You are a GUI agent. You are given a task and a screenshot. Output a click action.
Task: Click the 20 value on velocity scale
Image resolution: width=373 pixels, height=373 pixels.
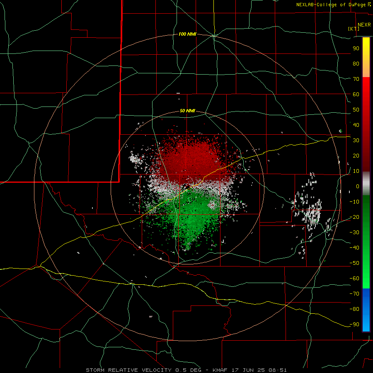tap(356, 156)
